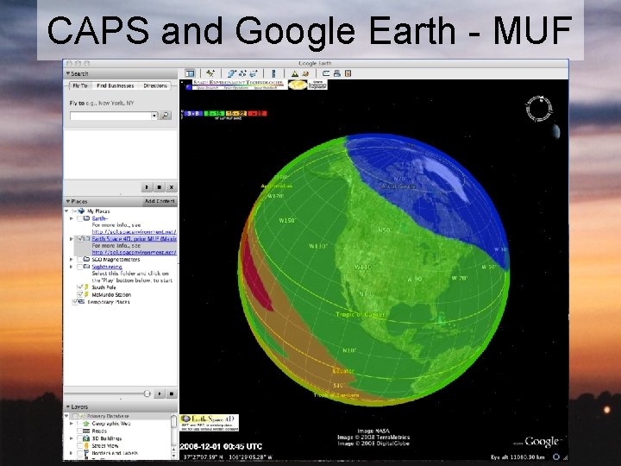621x466 pixels.
Task: Click the 3D Buildings layer icon
Action: point(86,438)
